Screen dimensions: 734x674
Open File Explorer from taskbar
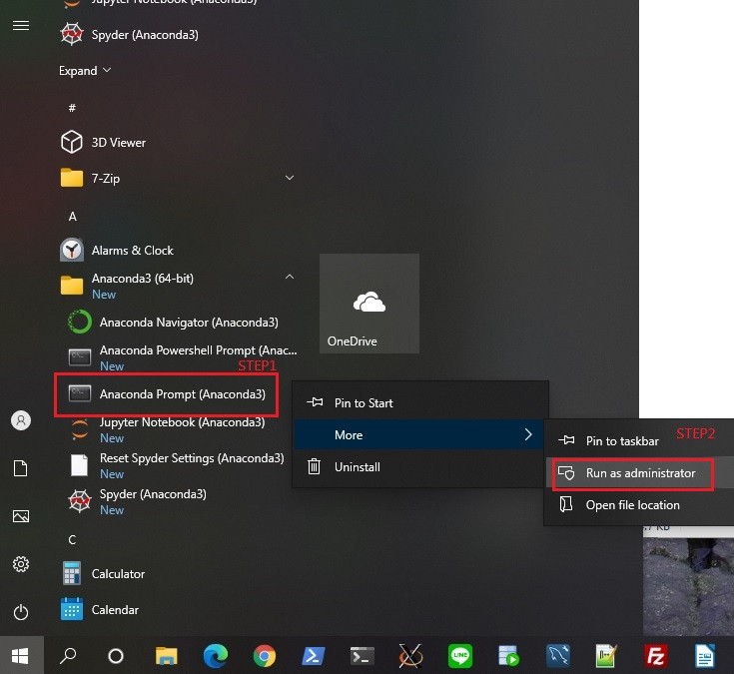[166, 656]
